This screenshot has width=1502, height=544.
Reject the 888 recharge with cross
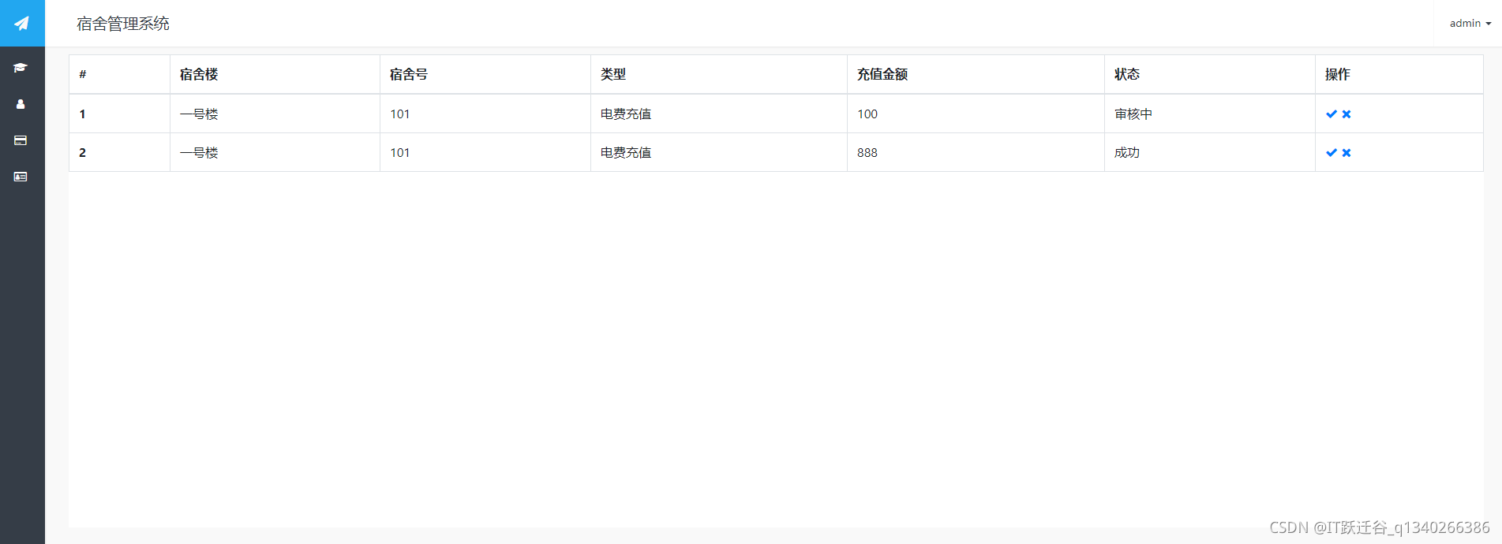(x=1347, y=153)
